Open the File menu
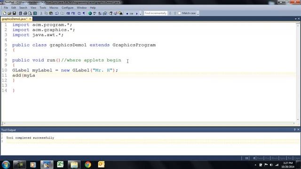The image size is (301, 169). [x=6, y=8]
